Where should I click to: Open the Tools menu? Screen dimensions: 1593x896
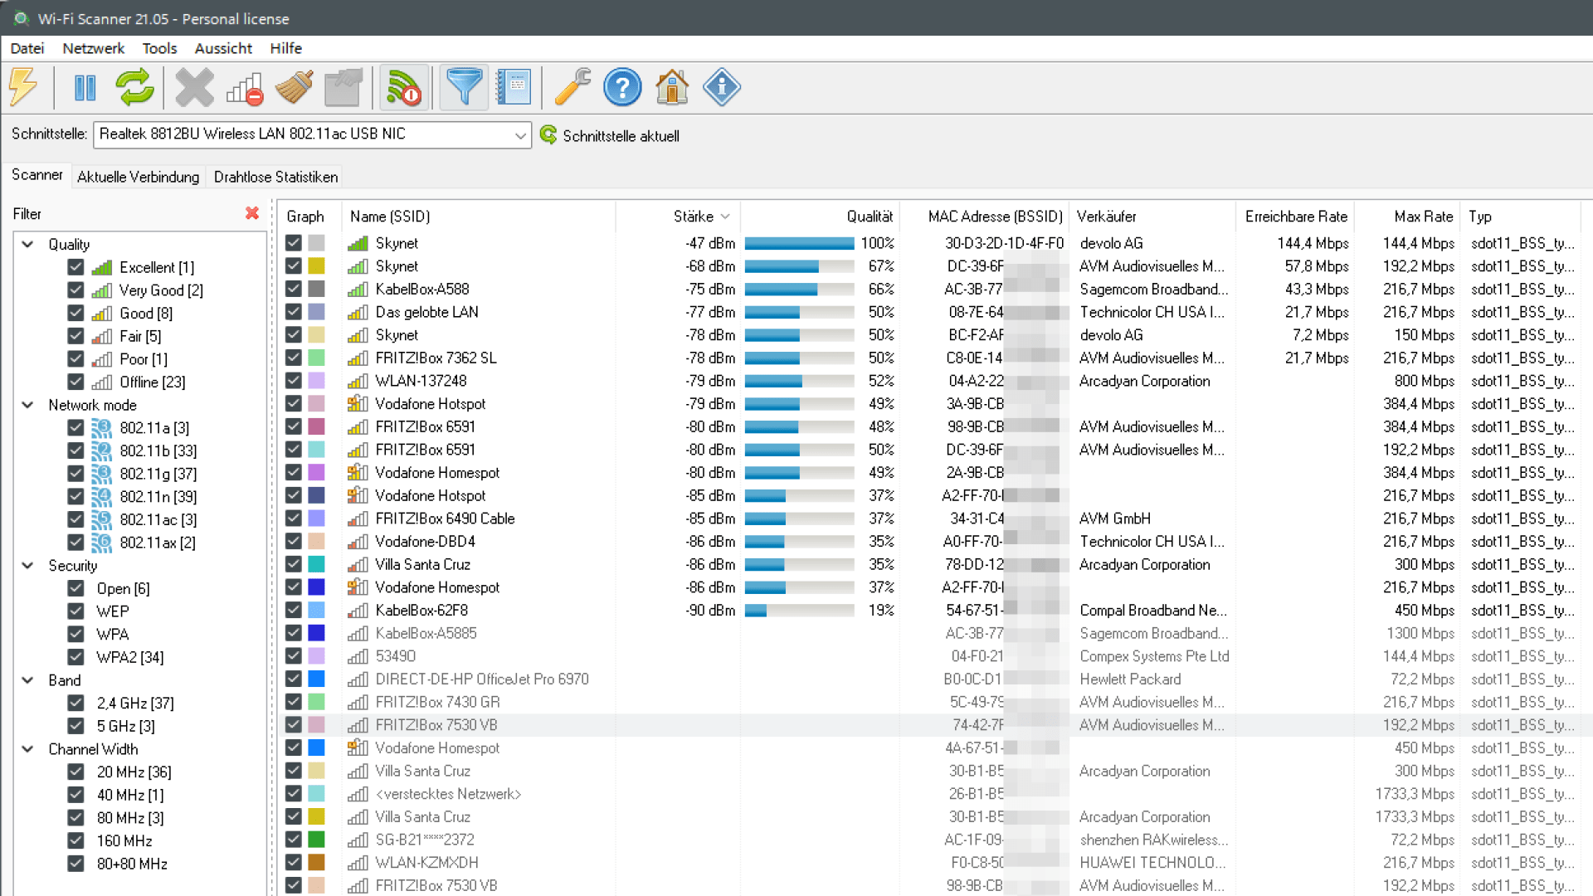pyautogui.click(x=159, y=48)
